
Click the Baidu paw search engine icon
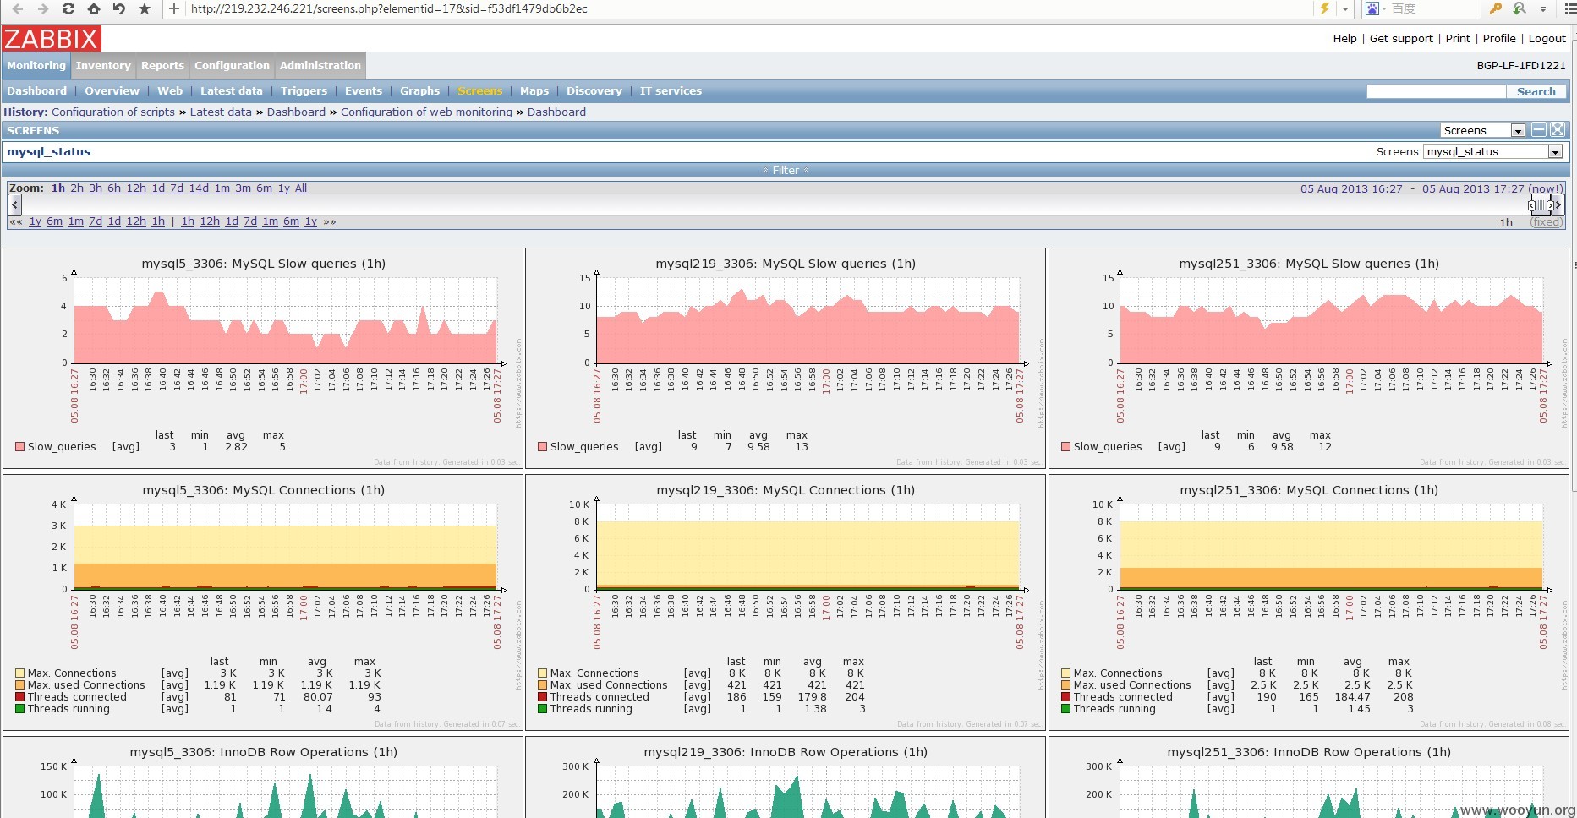point(1372,8)
